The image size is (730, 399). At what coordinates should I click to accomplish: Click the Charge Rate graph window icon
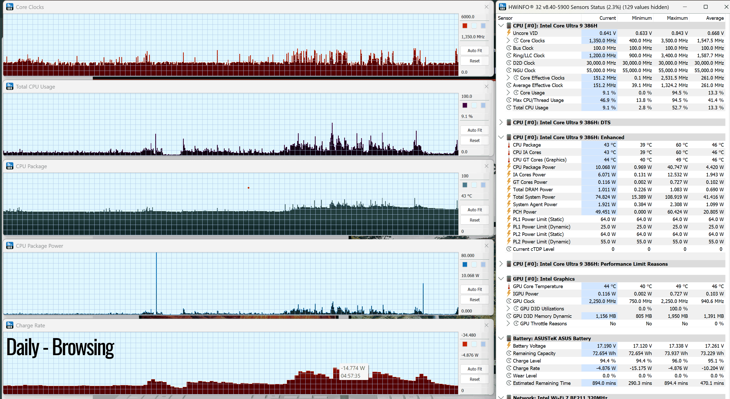[10, 325]
